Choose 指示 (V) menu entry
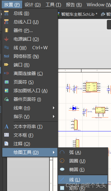 pos(30,117)
